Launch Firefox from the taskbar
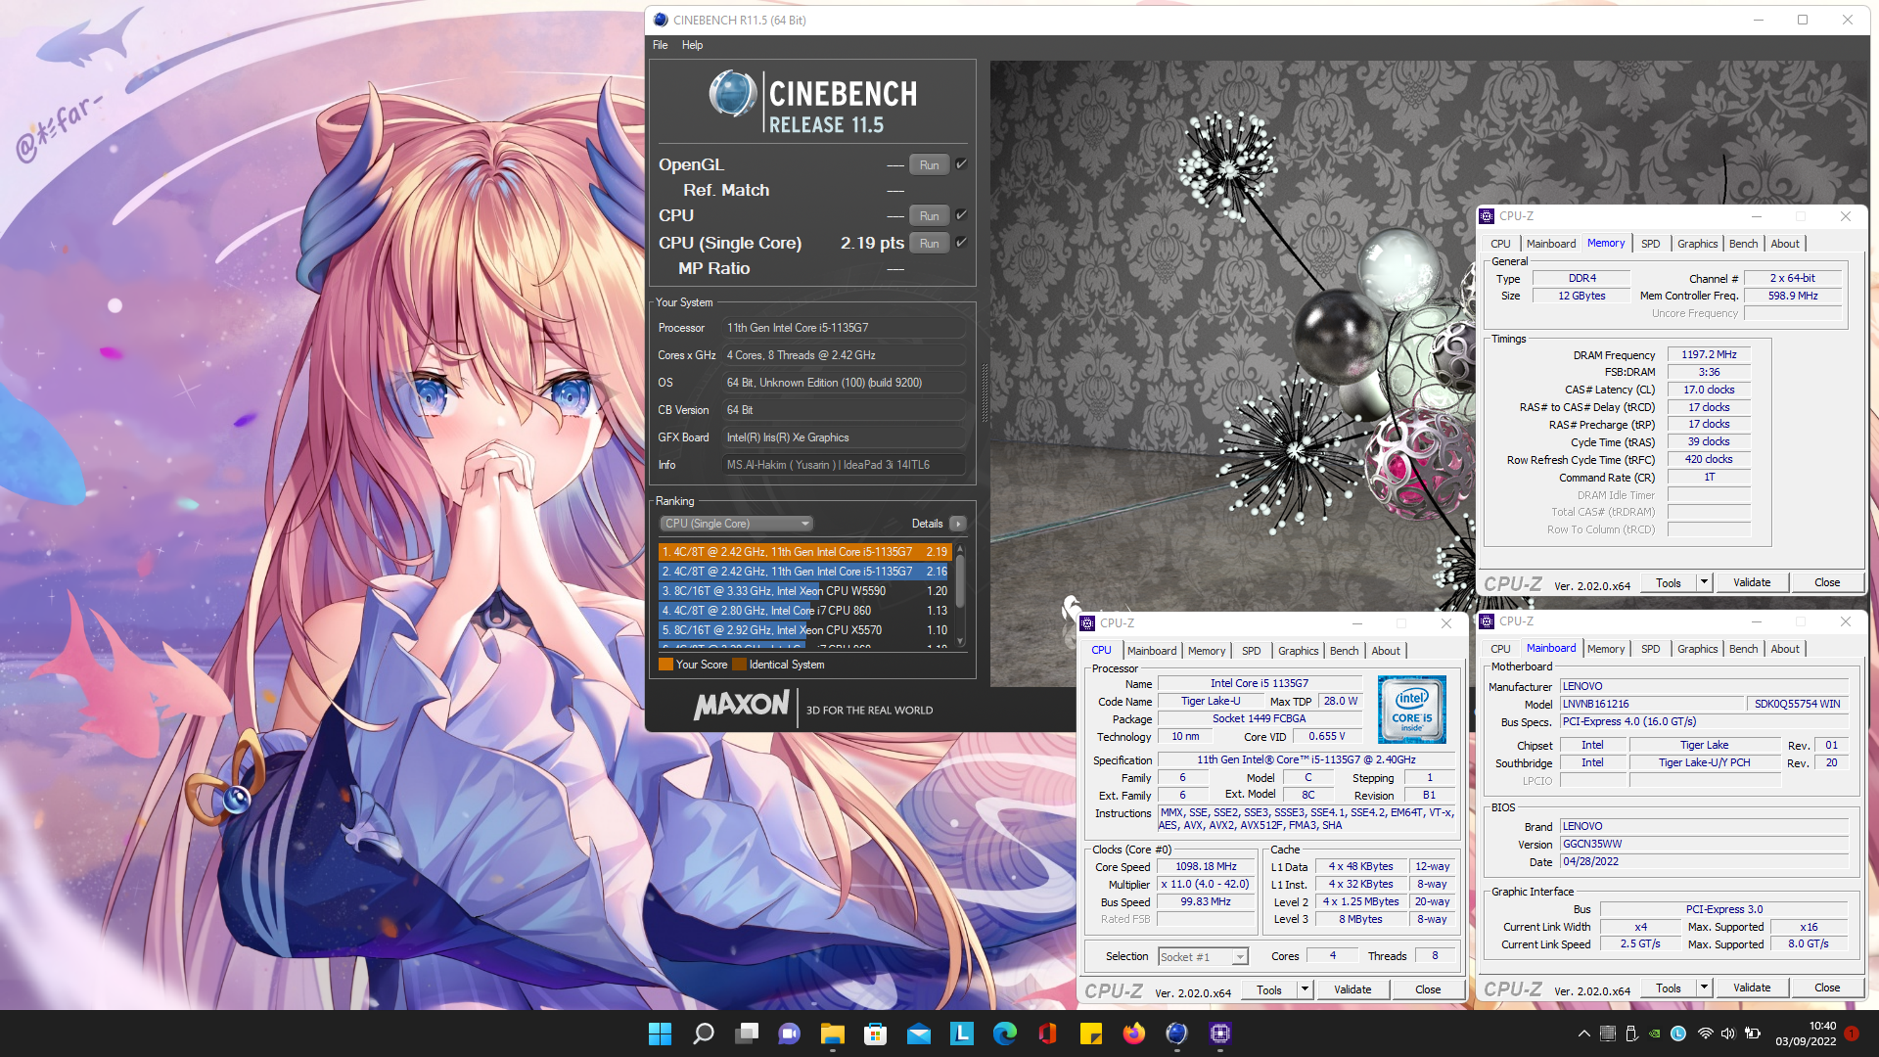The image size is (1879, 1057). coord(1134,1034)
